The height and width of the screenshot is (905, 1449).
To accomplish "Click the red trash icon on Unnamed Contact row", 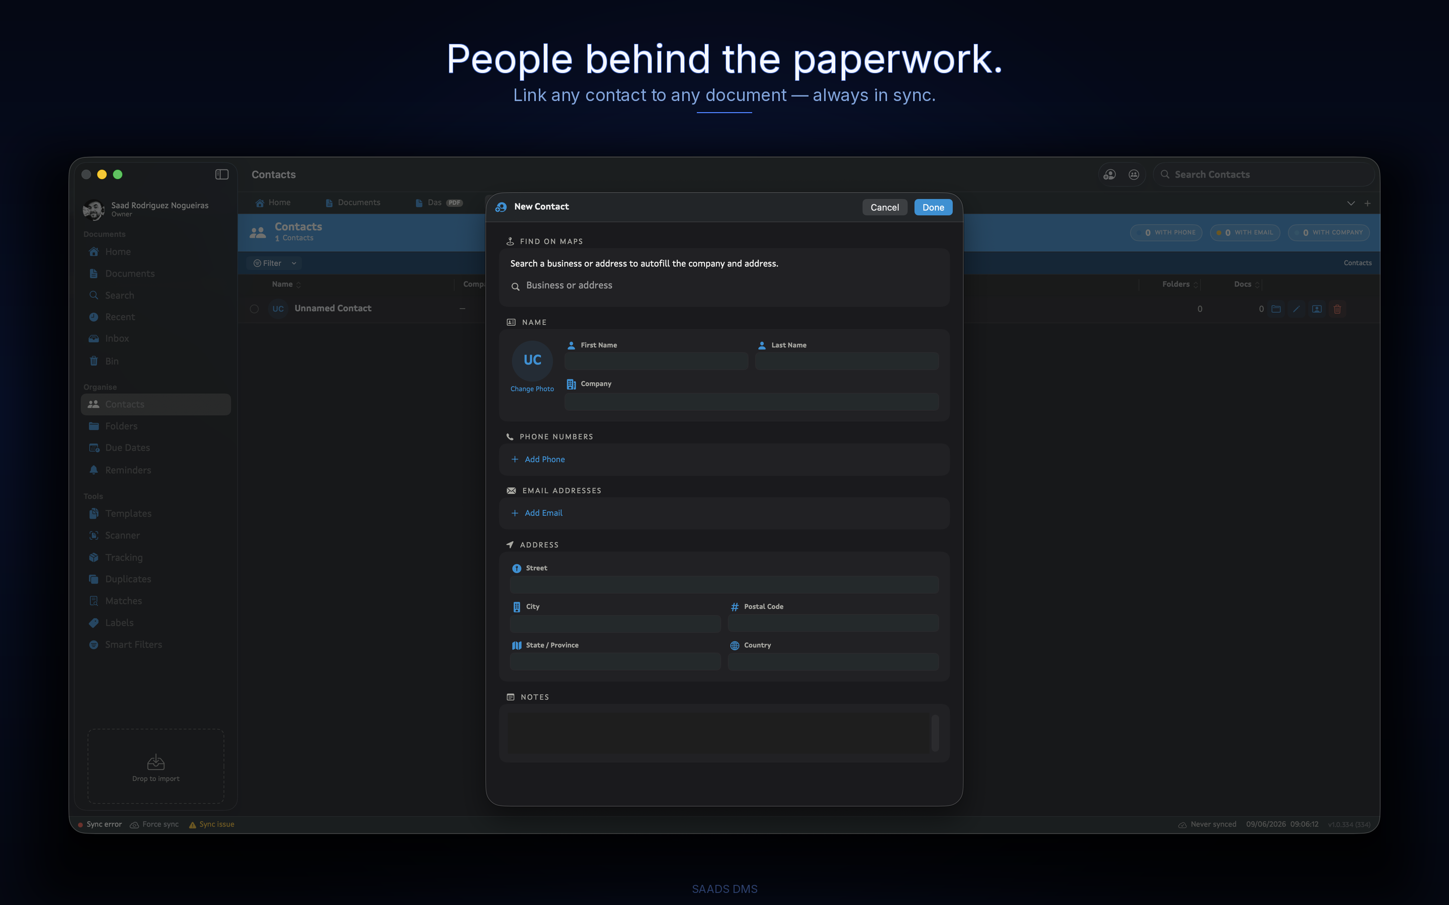I will [1337, 309].
